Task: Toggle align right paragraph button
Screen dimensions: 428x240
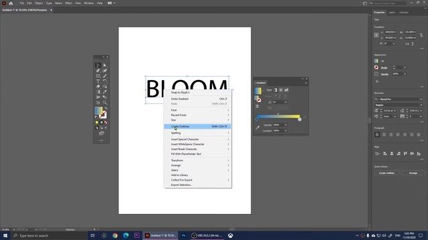Action: [x=391, y=135]
